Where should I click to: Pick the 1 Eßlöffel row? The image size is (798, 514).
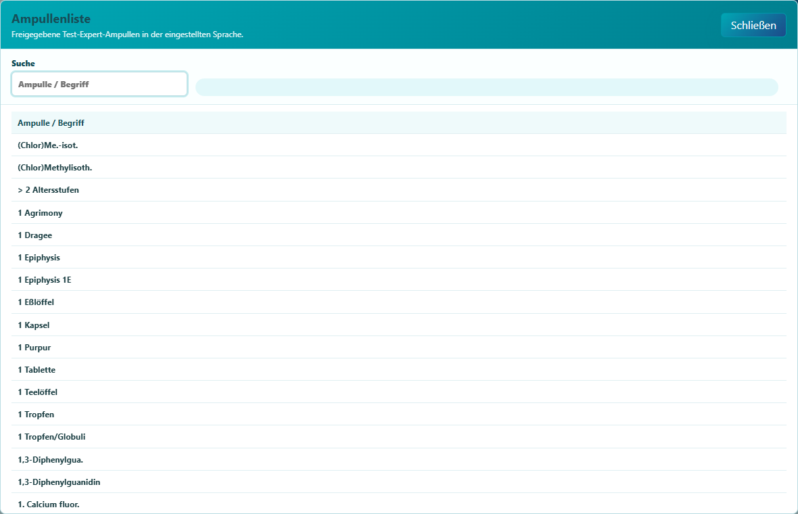coord(399,302)
